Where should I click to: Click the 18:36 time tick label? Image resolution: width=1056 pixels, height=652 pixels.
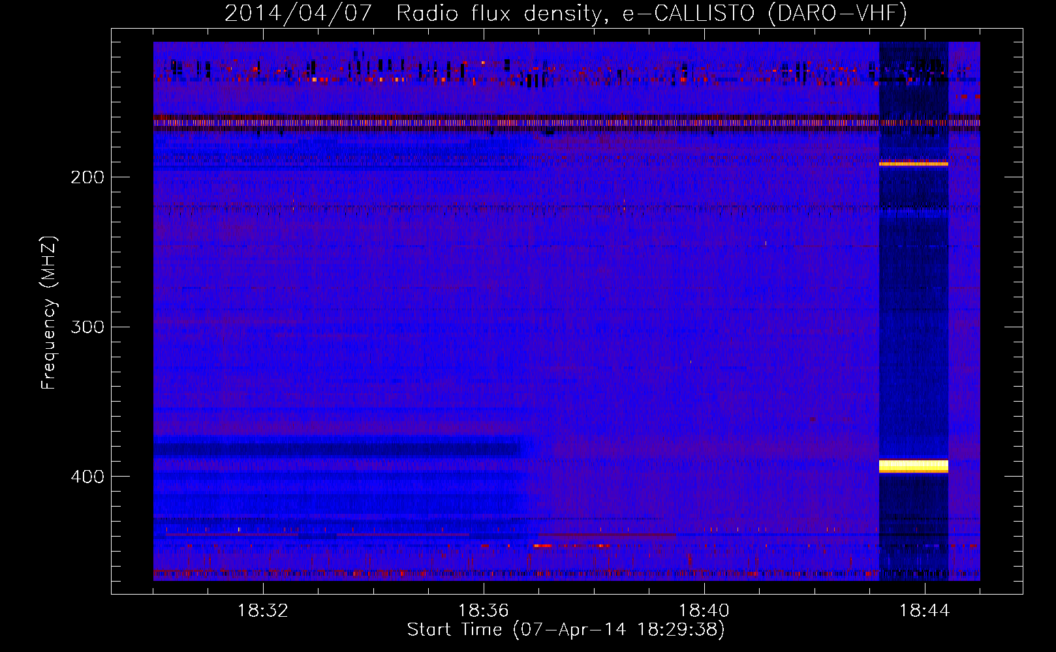(x=484, y=611)
